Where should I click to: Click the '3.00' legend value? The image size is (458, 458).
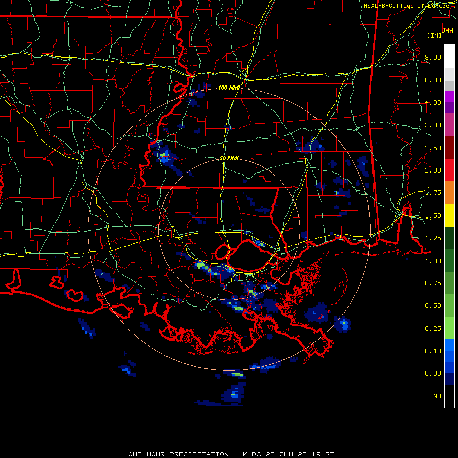coord(433,125)
